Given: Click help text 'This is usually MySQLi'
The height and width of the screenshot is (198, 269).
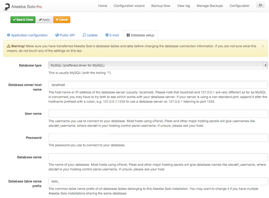Looking at the screenshot, I should [80, 73].
